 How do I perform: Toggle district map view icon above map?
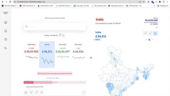tap(155, 33)
